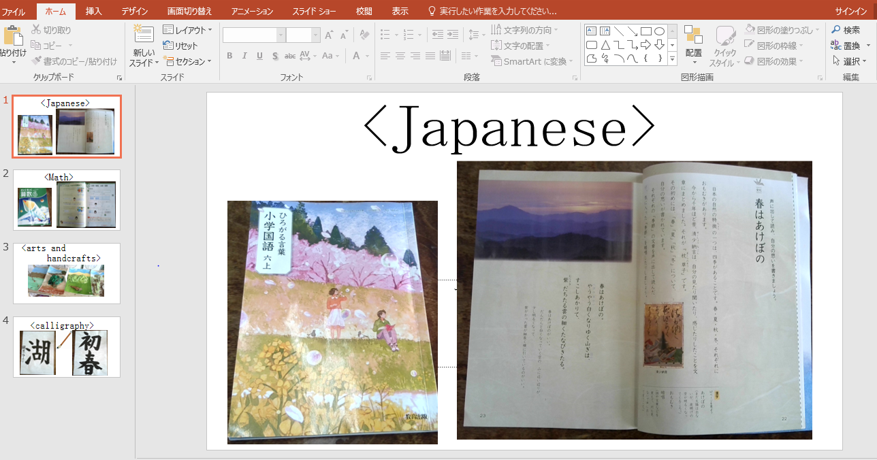The image size is (877, 460).
Task: Open the font name dropdown arrow
Action: [281, 35]
